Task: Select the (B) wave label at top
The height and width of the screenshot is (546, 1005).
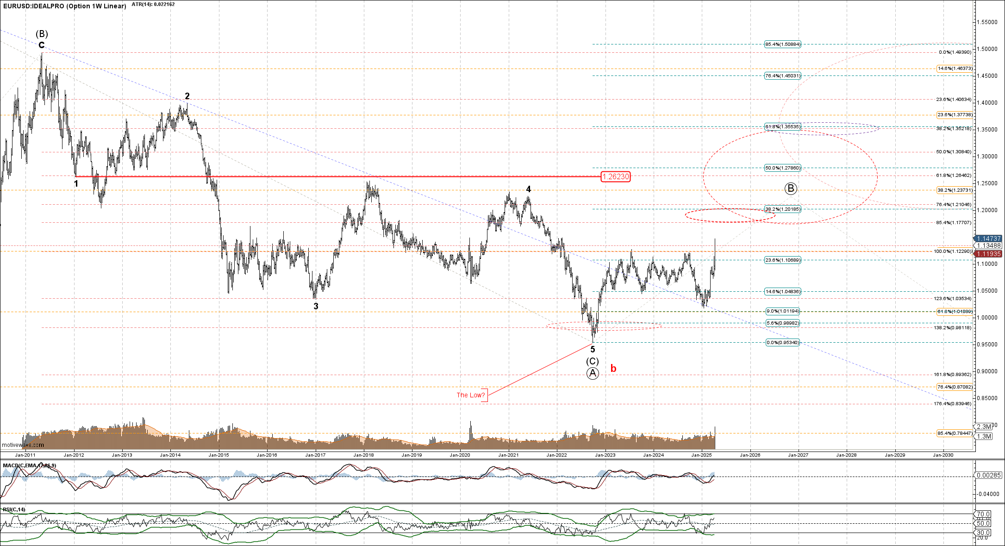Action: pyautogui.click(x=42, y=34)
